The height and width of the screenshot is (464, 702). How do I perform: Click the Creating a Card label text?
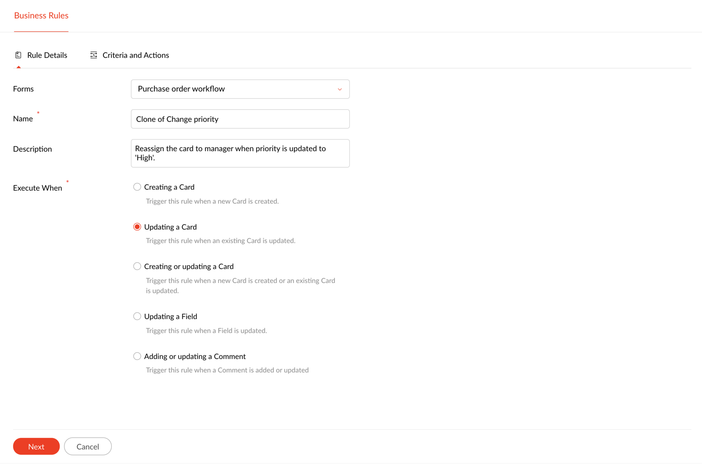(169, 187)
